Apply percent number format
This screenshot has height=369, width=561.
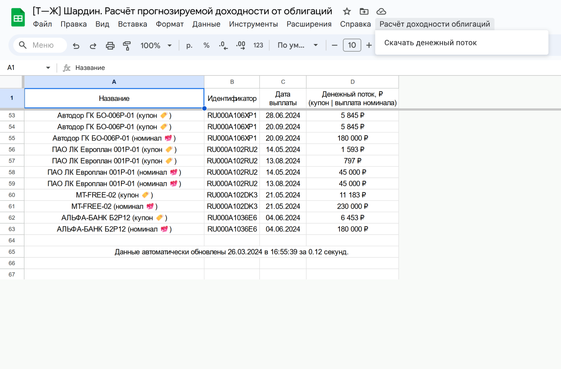coord(206,46)
